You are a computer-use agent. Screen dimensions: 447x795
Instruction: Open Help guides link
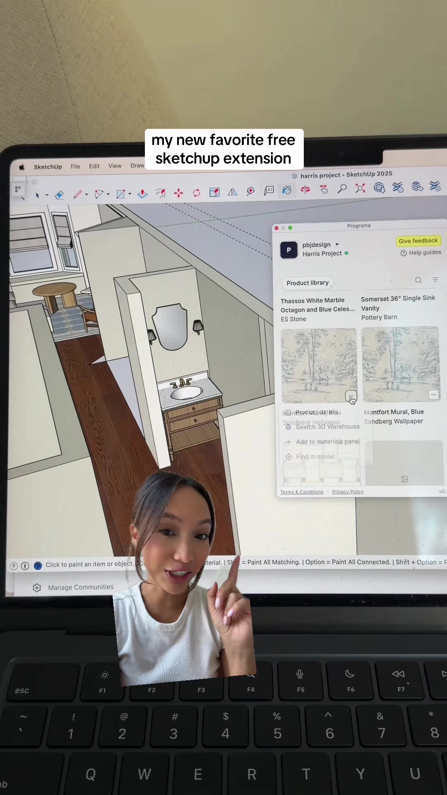tap(421, 253)
